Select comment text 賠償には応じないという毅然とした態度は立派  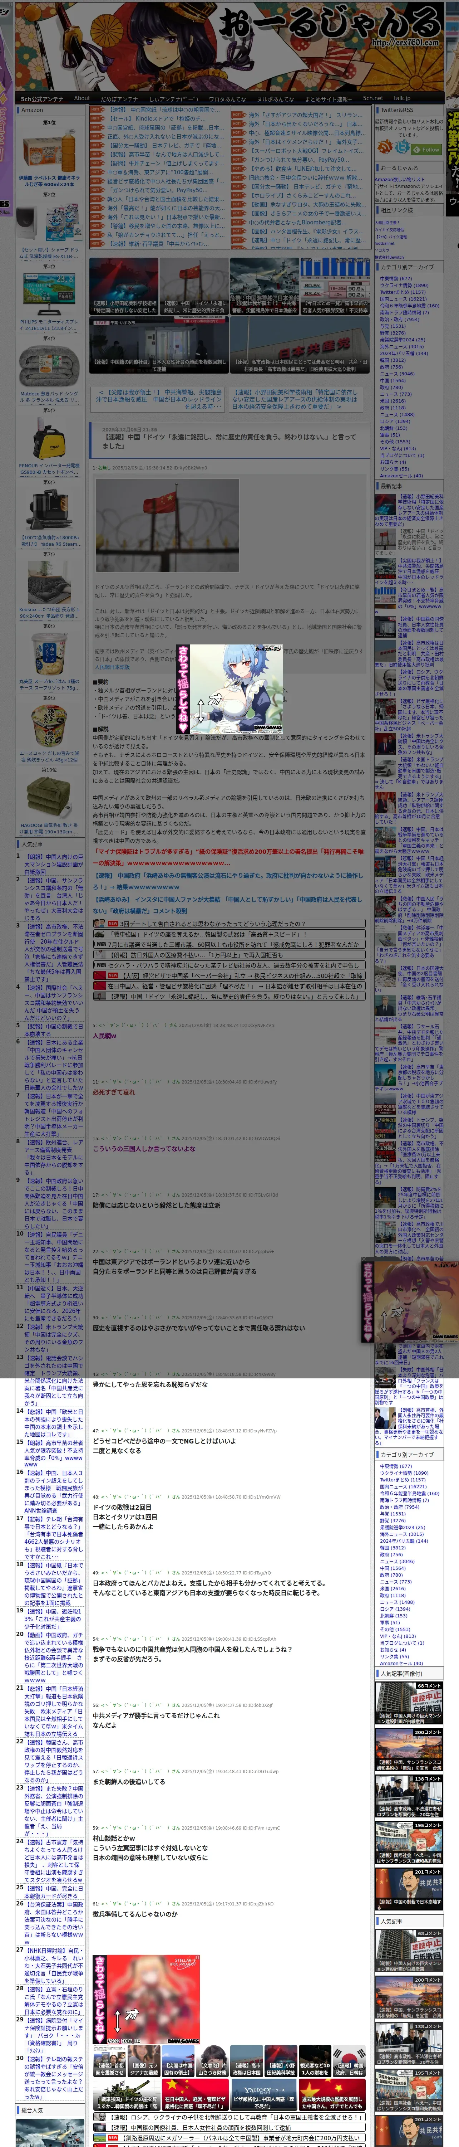[156, 1205]
